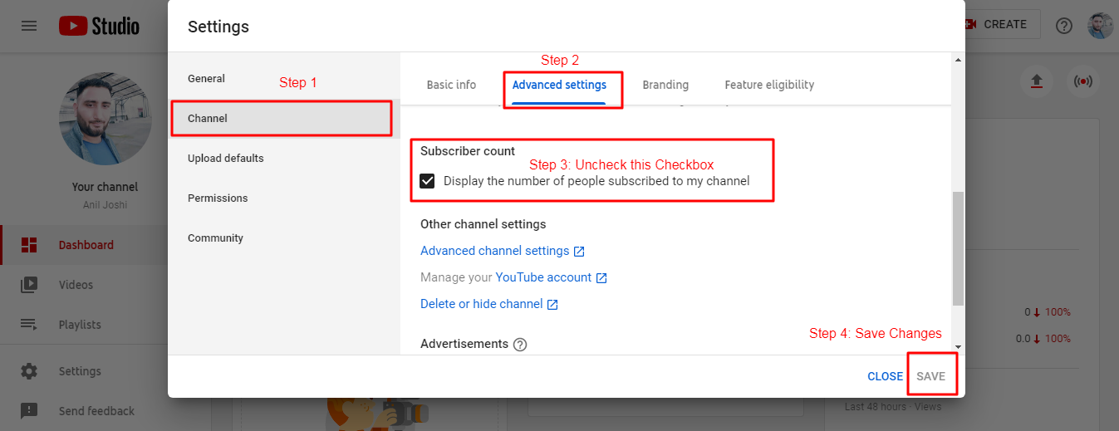Click the Other channel settings heading

point(483,224)
